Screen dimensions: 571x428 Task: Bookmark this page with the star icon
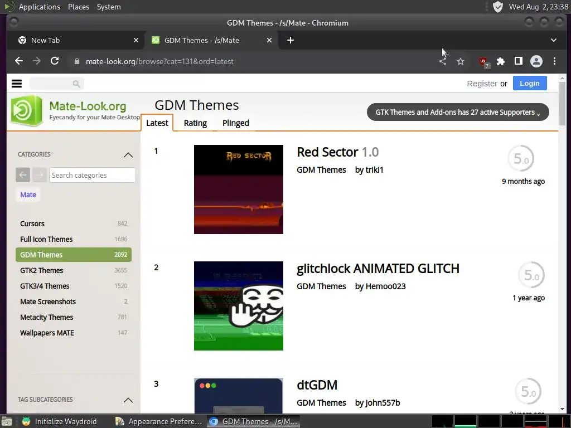point(461,61)
